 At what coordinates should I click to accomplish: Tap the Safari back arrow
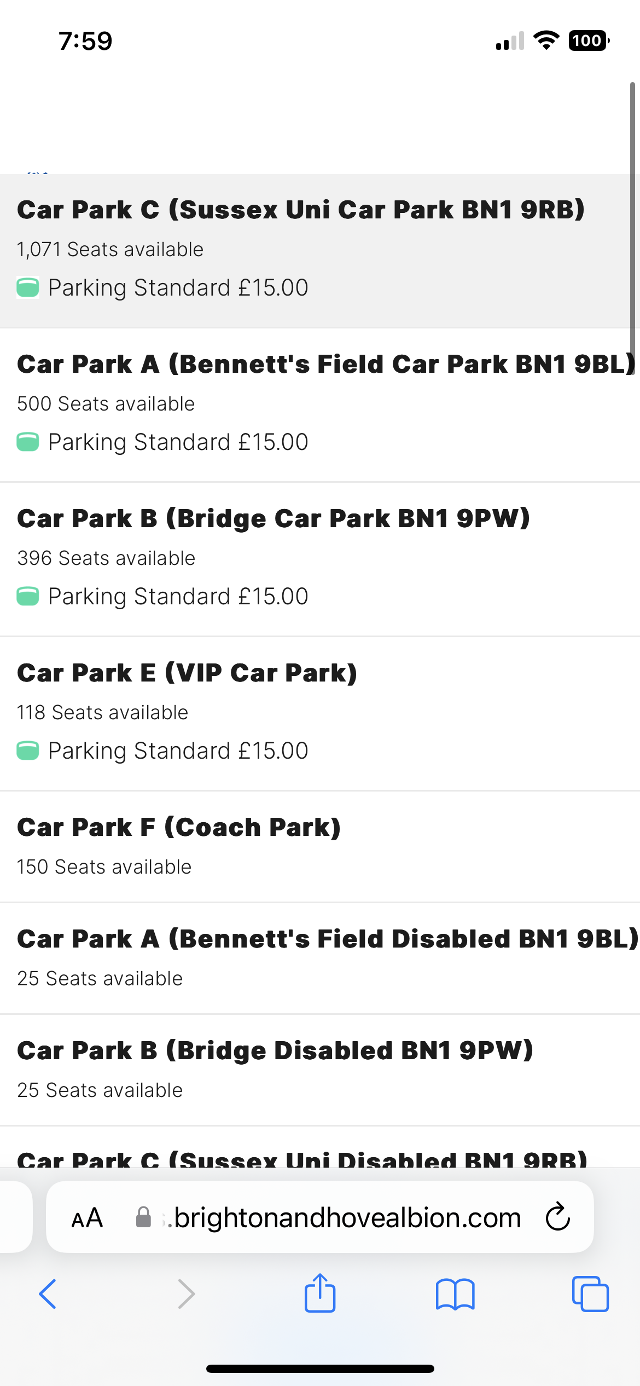pyautogui.click(x=48, y=1294)
